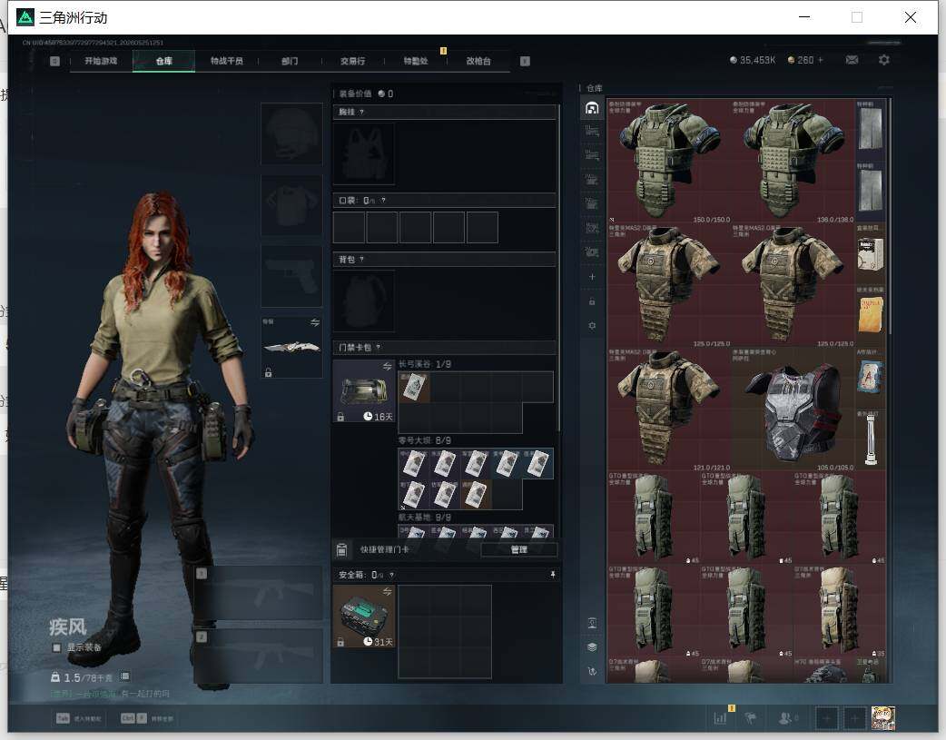Click the sort/organize icon at sidebar bottom
Viewport: 946px width, 740px height.
(593, 624)
